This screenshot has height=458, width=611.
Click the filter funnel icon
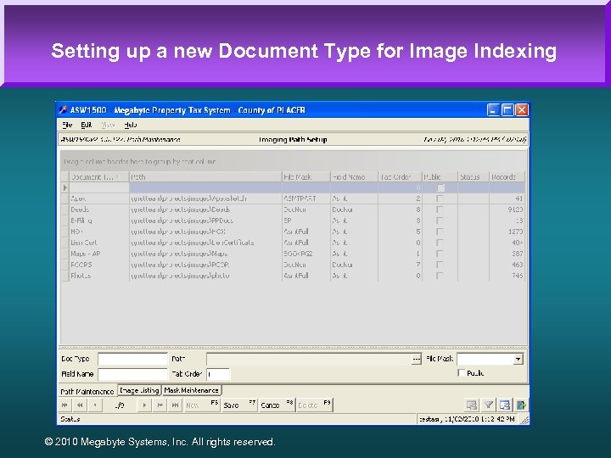click(489, 405)
